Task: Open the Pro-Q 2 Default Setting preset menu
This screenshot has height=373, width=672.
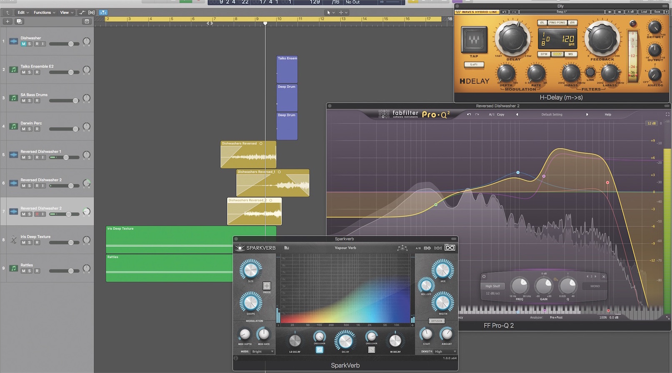Action: [552, 114]
